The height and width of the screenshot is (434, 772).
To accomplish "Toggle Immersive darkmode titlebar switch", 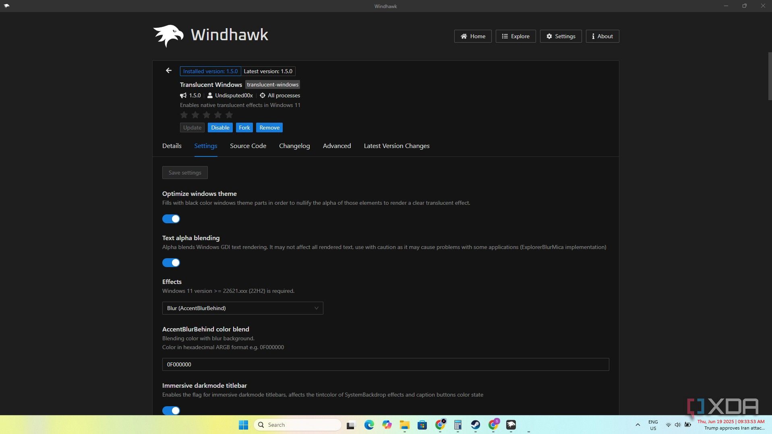I will [171, 411].
